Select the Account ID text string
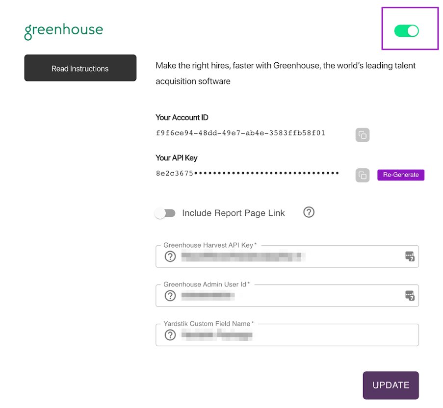443x408 pixels. (240, 133)
